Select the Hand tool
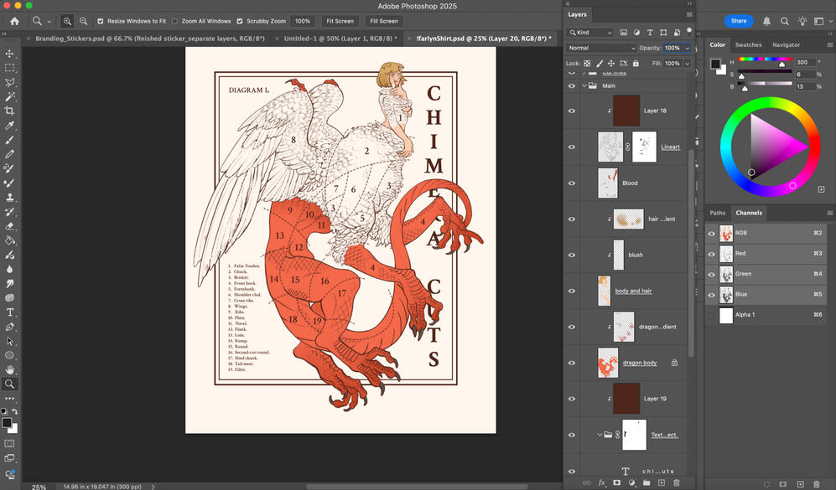The image size is (836, 490). point(10,369)
